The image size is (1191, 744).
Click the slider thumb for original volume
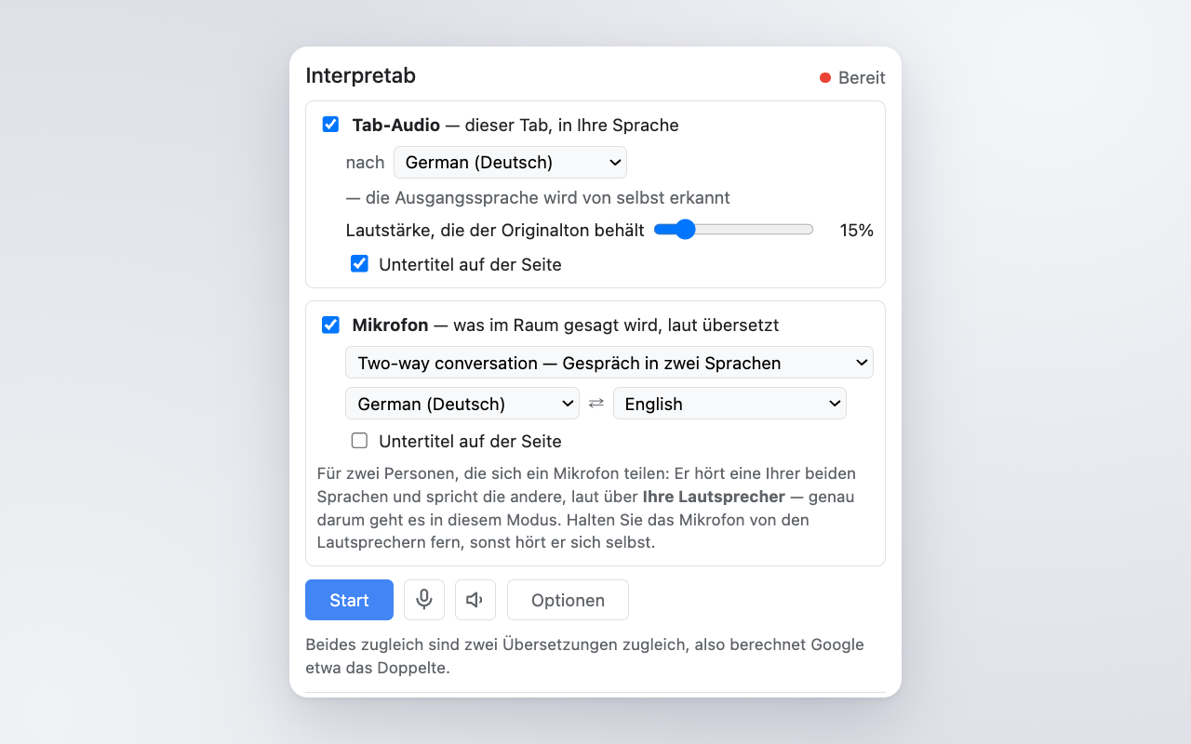(685, 230)
